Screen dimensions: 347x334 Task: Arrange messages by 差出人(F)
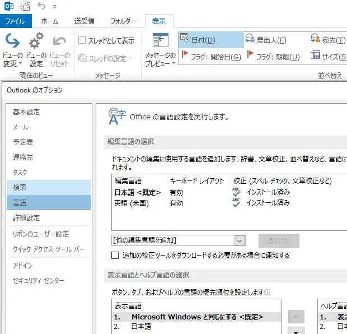point(266,40)
